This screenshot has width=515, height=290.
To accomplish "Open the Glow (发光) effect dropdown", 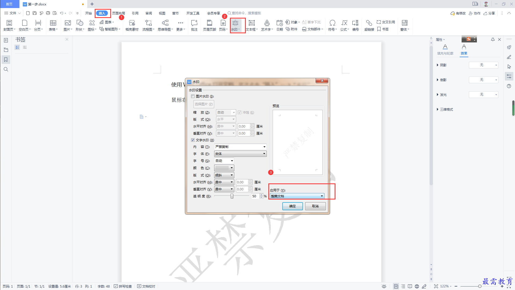I will [x=483, y=95].
